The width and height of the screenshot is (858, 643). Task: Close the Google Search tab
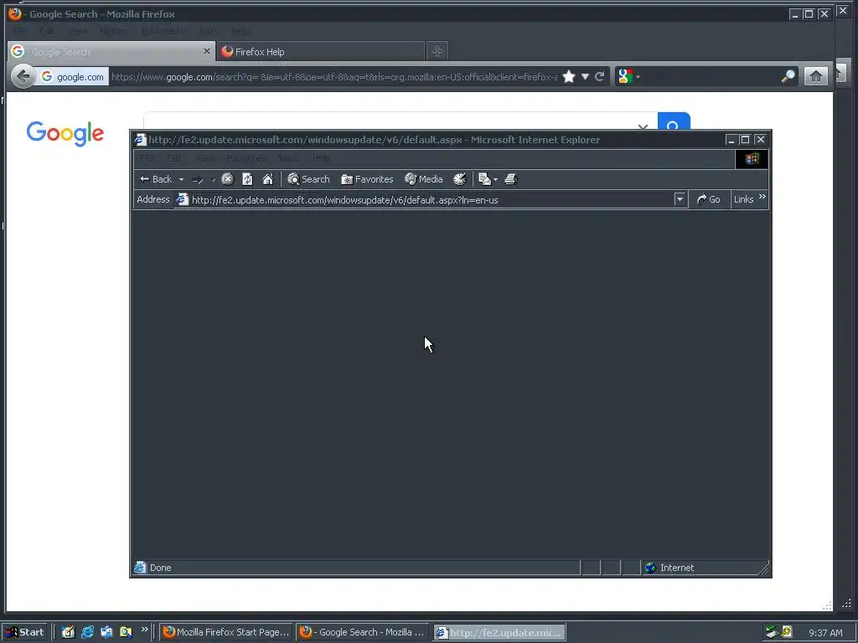tap(206, 51)
